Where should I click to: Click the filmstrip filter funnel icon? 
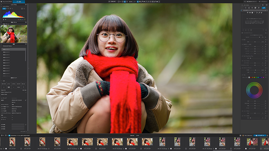tap(5, 136)
